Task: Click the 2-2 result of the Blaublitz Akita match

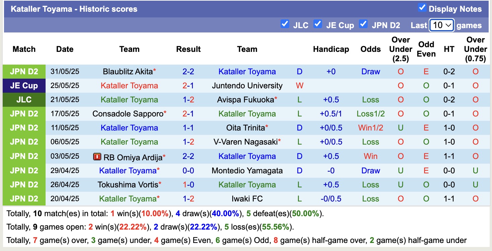Action: [x=188, y=71]
